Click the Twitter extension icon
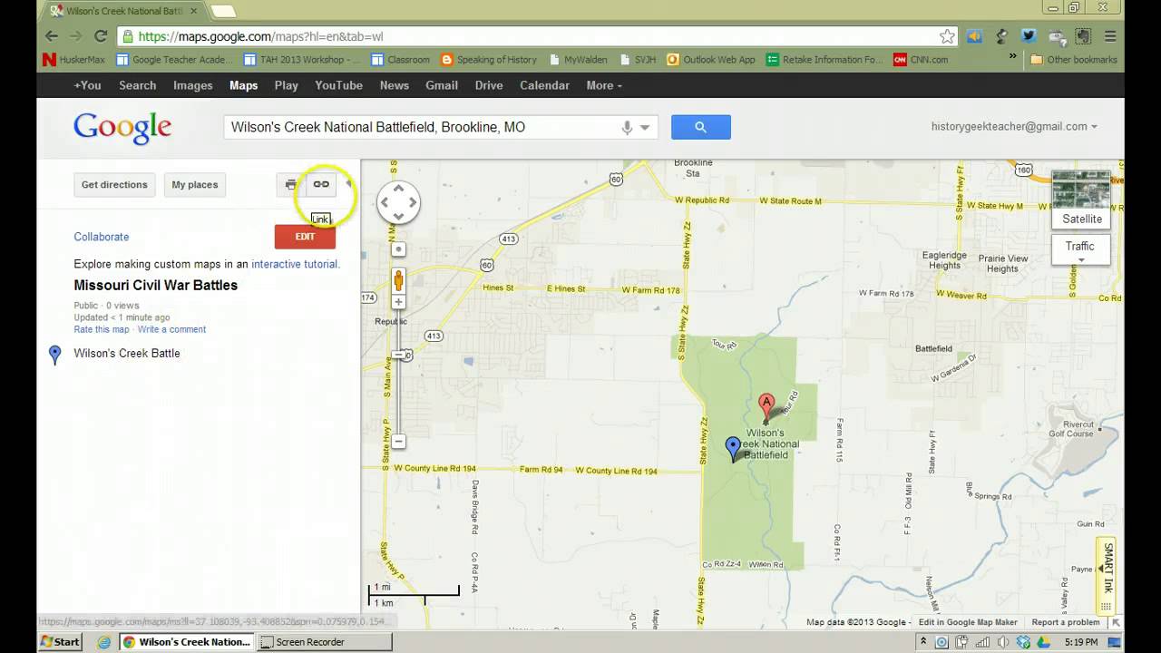1161x653 pixels. (x=1028, y=36)
